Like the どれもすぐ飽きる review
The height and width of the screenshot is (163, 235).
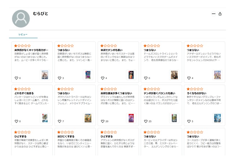(16, 121)
